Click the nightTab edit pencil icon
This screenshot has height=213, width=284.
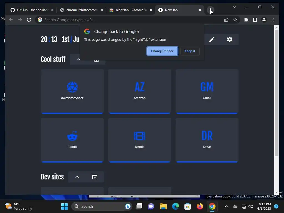(x=212, y=39)
